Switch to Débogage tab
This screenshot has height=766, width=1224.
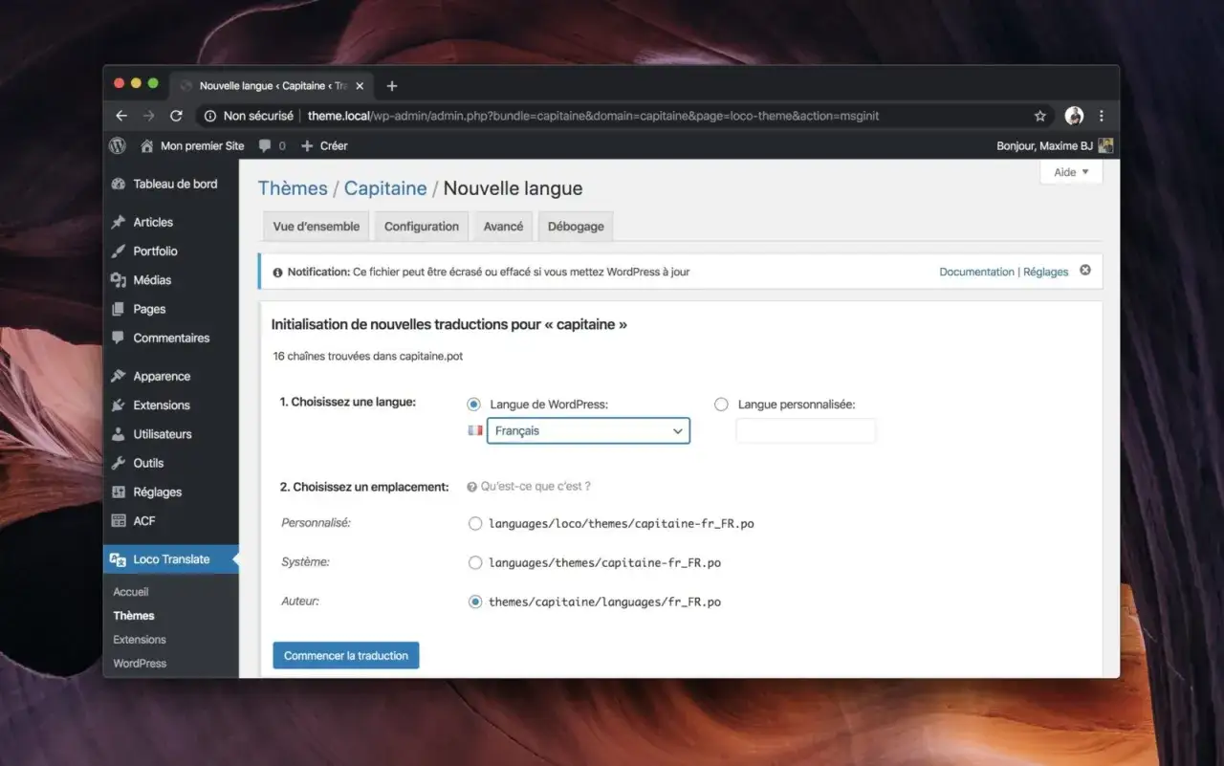[576, 227]
